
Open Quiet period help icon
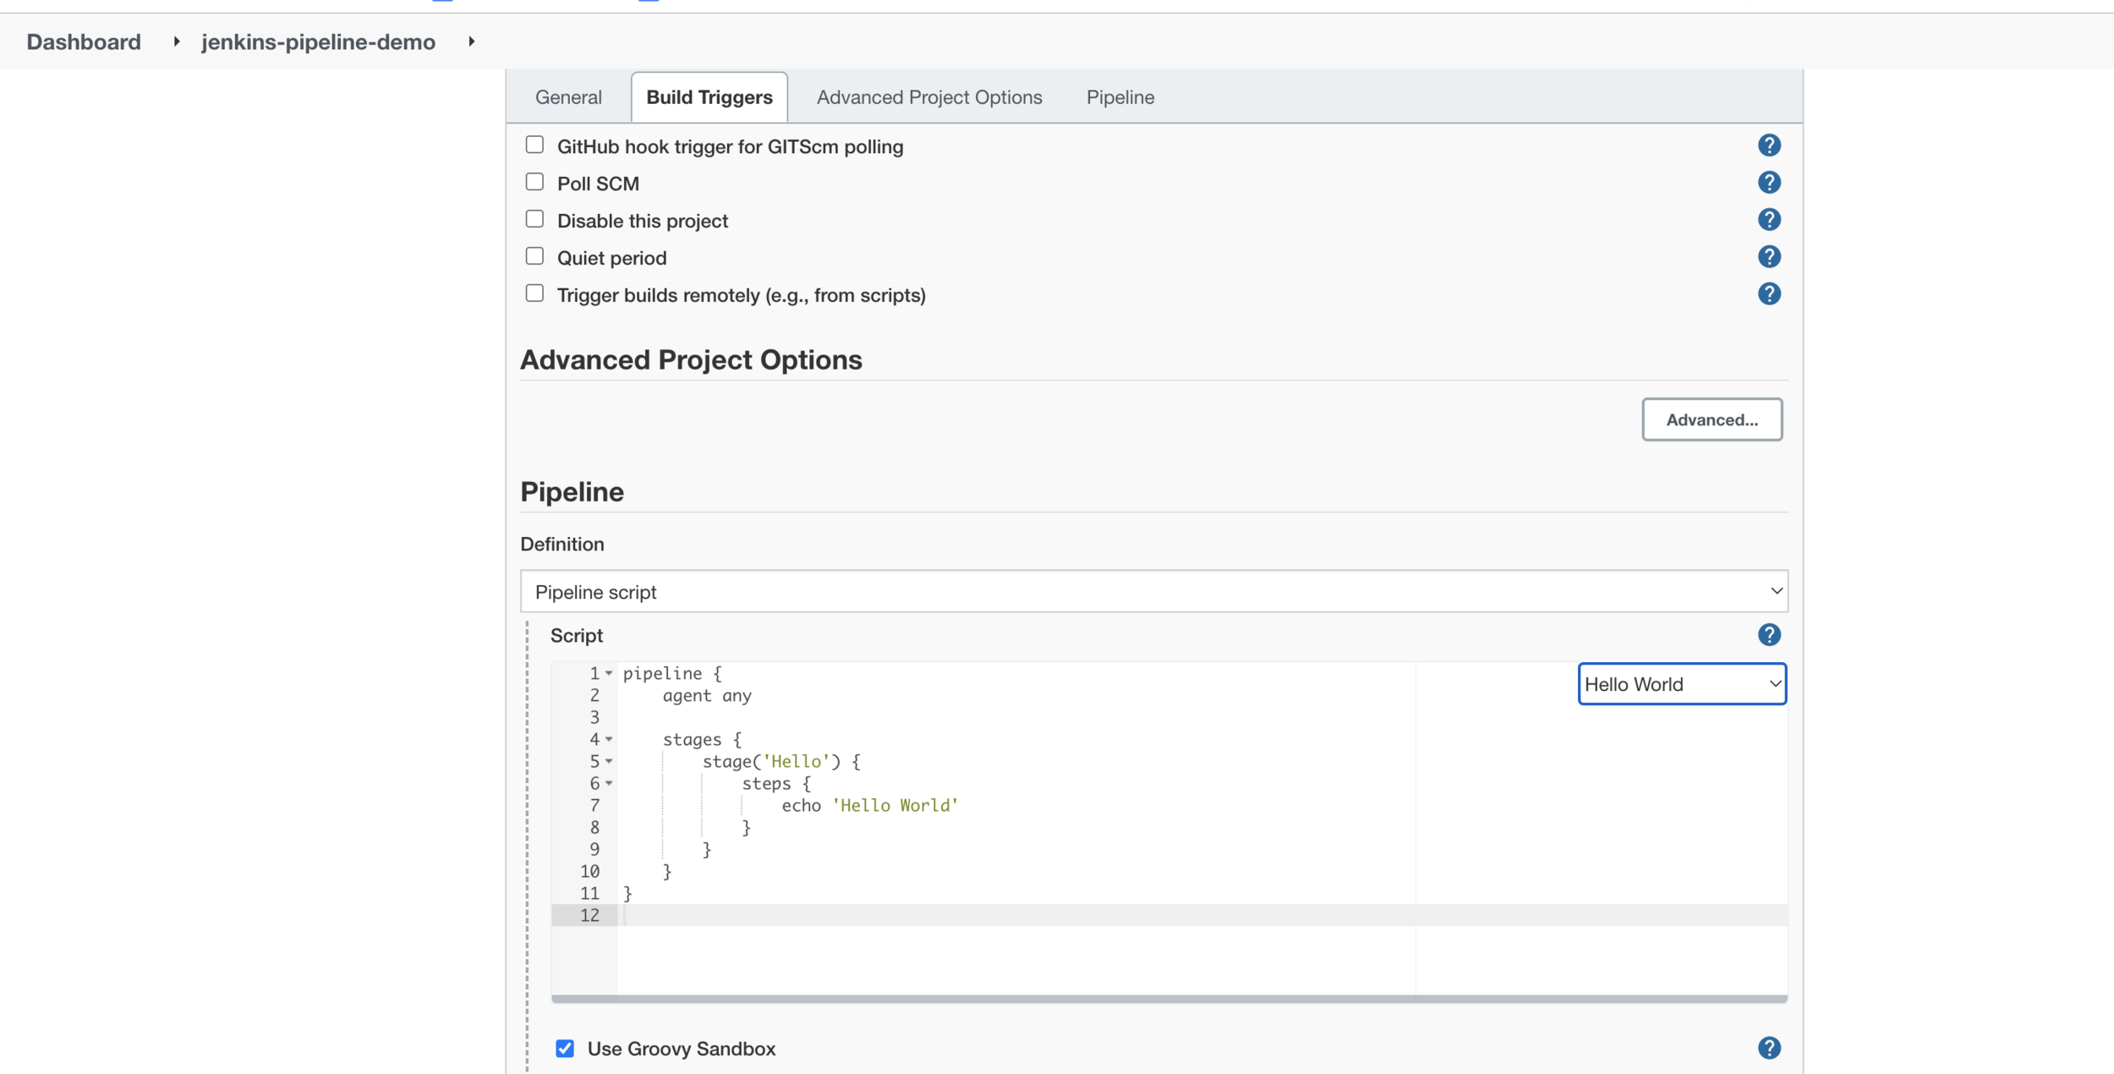pyautogui.click(x=1768, y=257)
